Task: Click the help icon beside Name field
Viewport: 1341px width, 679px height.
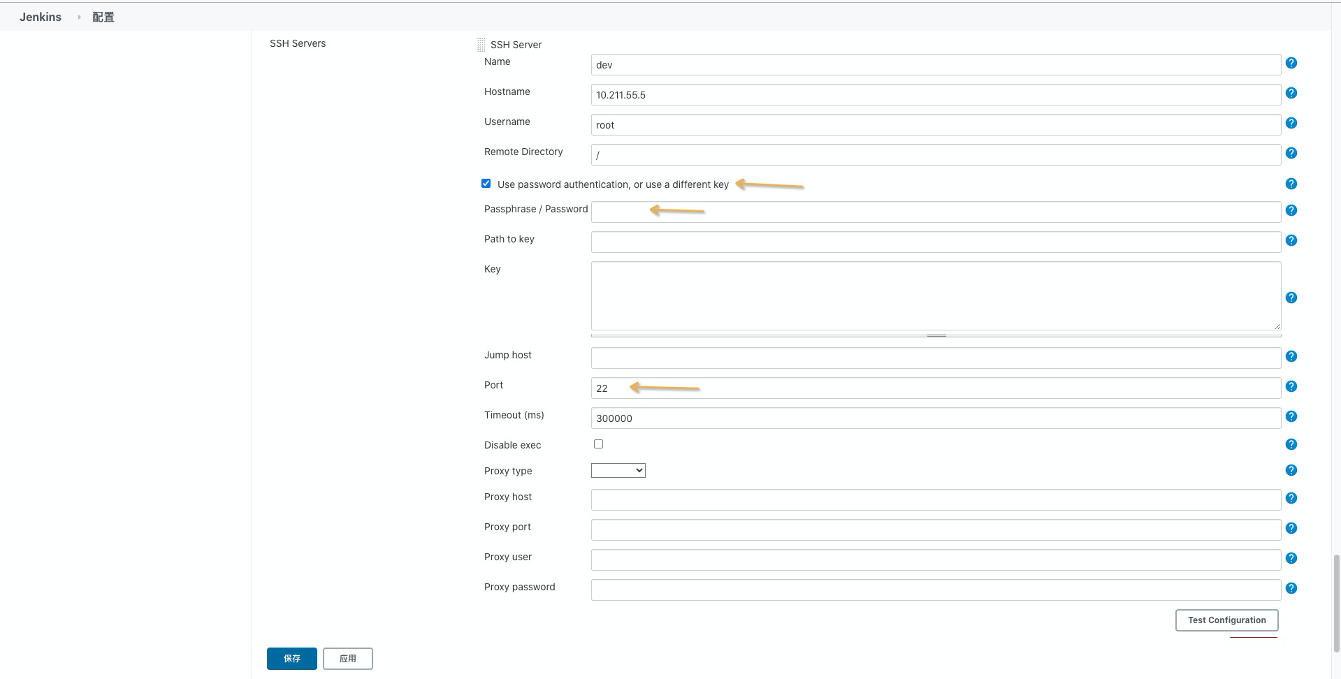Action: [1291, 63]
